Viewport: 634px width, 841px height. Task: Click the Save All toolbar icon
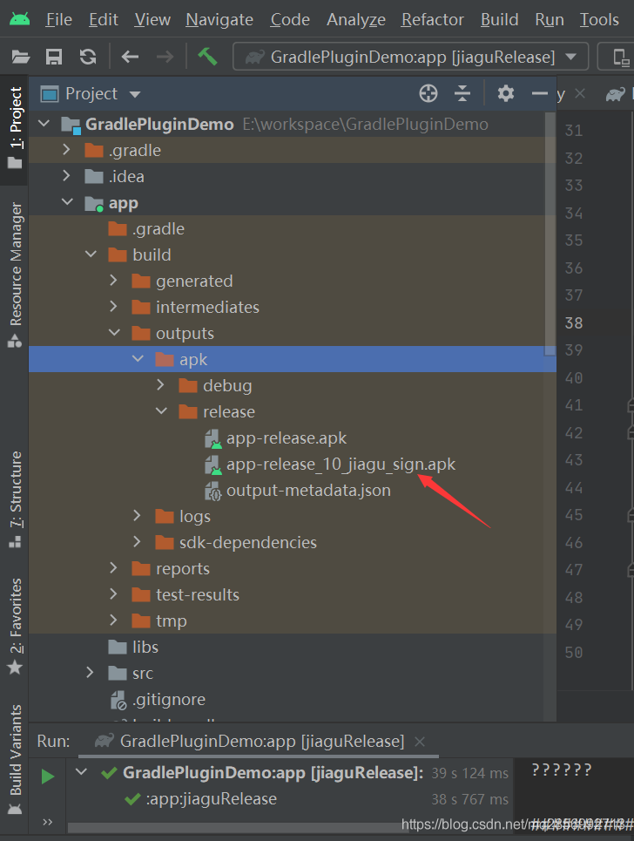[x=54, y=57]
